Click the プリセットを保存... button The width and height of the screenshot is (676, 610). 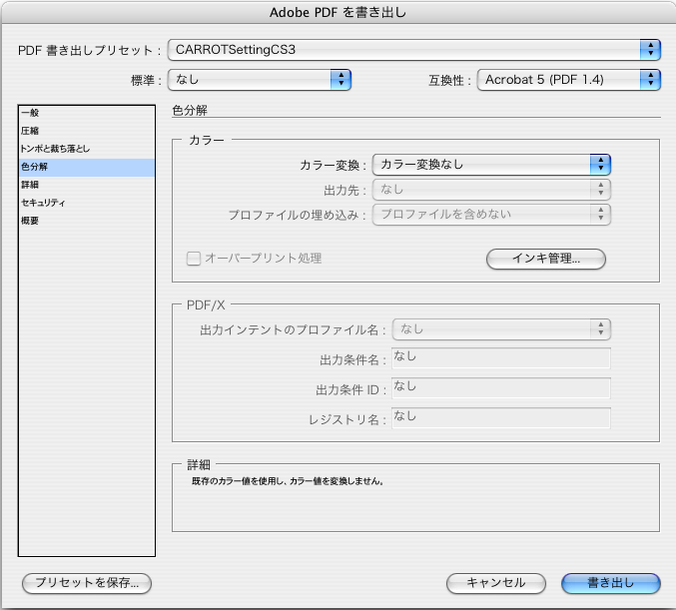pyautogui.click(x=87, y=583)
